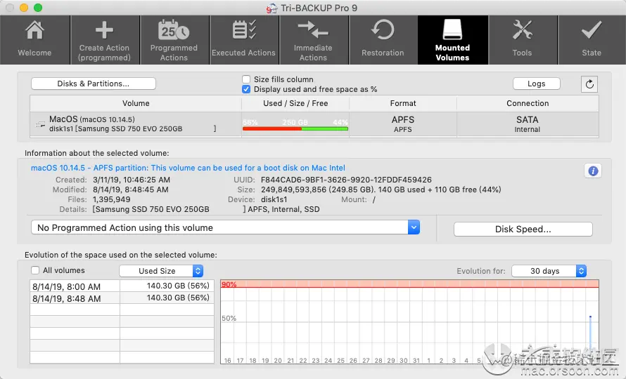Open the Programmed Action volume dropdown

(x=225, y=227)
